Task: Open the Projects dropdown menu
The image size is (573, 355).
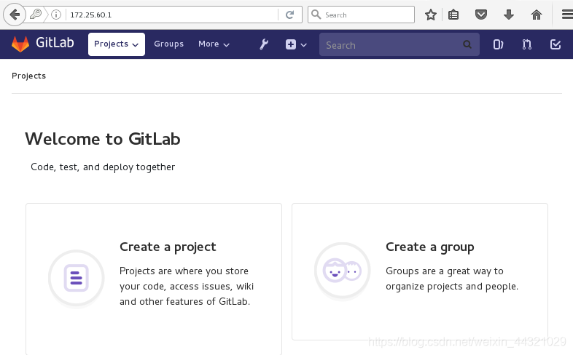Action: point(116,44)
